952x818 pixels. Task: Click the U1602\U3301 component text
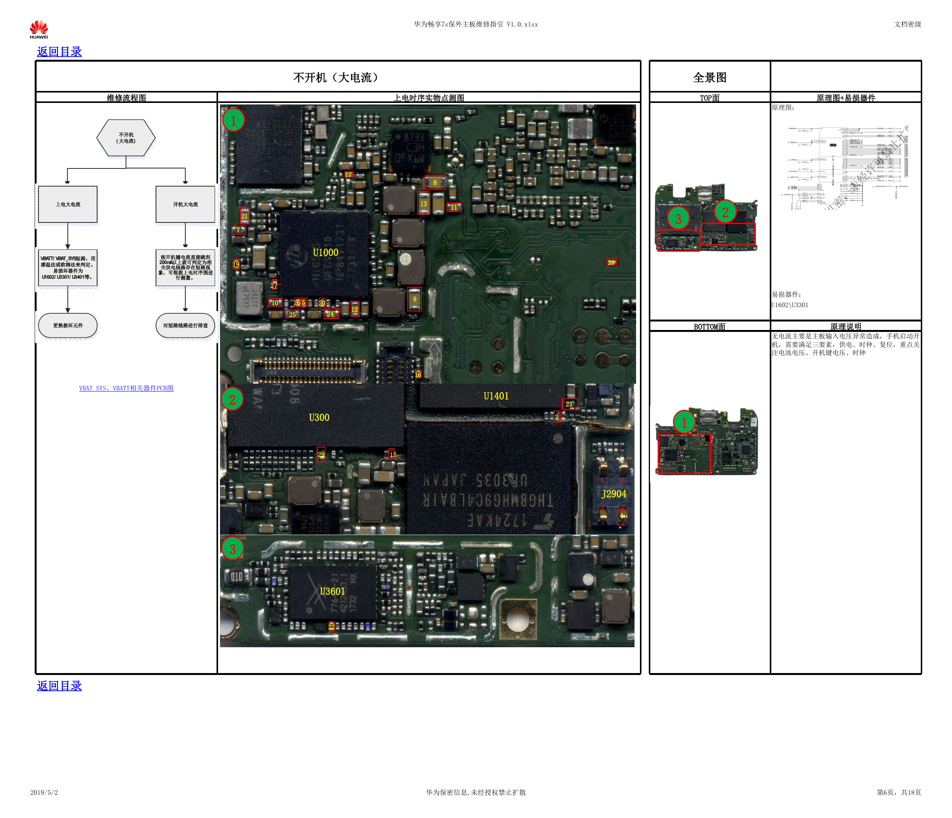pyautogui.click(x=790, y=305)
